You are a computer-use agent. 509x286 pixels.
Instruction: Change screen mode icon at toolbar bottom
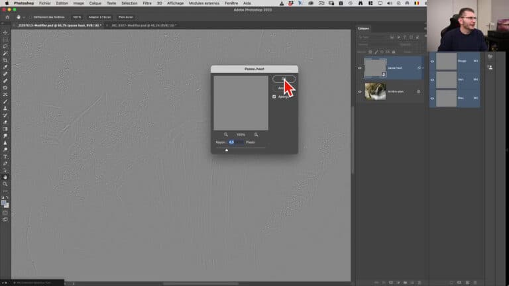[x=5, y=220]
